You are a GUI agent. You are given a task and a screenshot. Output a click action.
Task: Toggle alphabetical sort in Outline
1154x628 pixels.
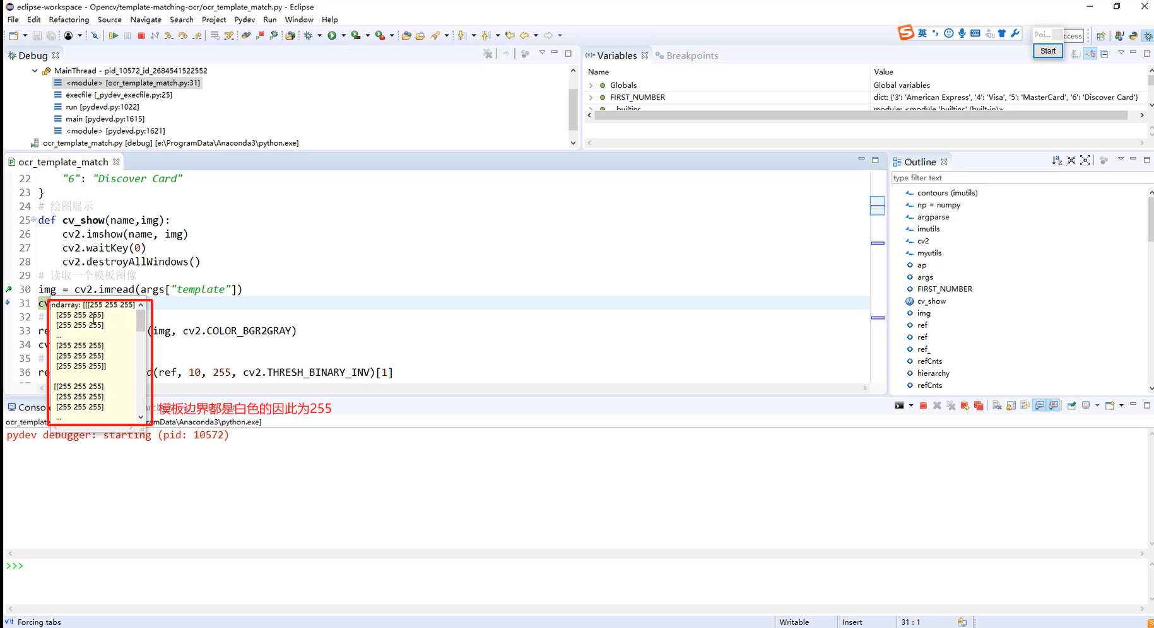(1057, 161)
